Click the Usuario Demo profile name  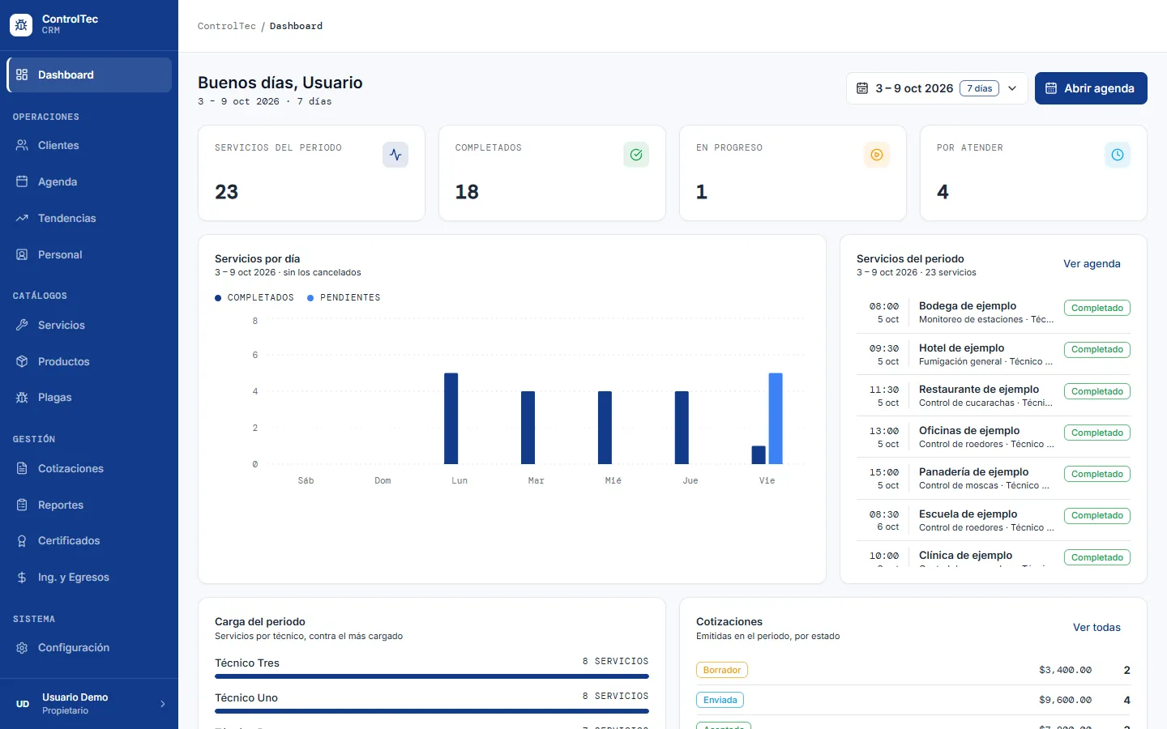click(75, 697)
